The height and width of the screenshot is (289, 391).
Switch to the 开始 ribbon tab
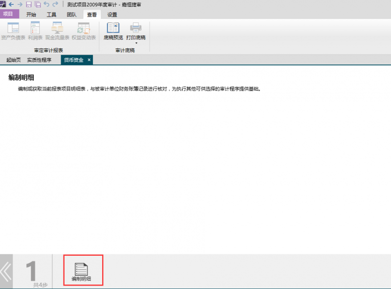click(x=31, y=15)
